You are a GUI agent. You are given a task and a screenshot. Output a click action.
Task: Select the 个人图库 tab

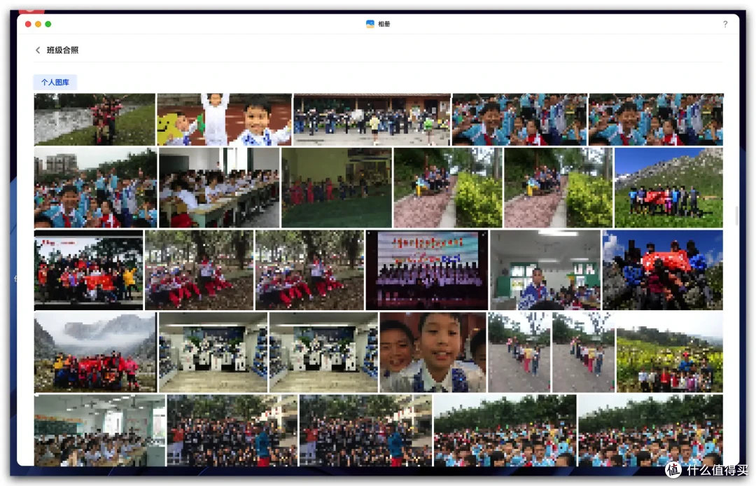tap(55, 83)
